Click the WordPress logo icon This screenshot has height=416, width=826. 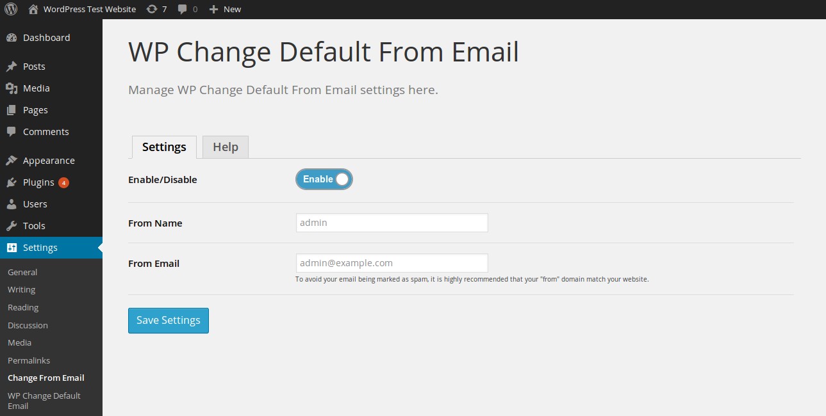11,9
